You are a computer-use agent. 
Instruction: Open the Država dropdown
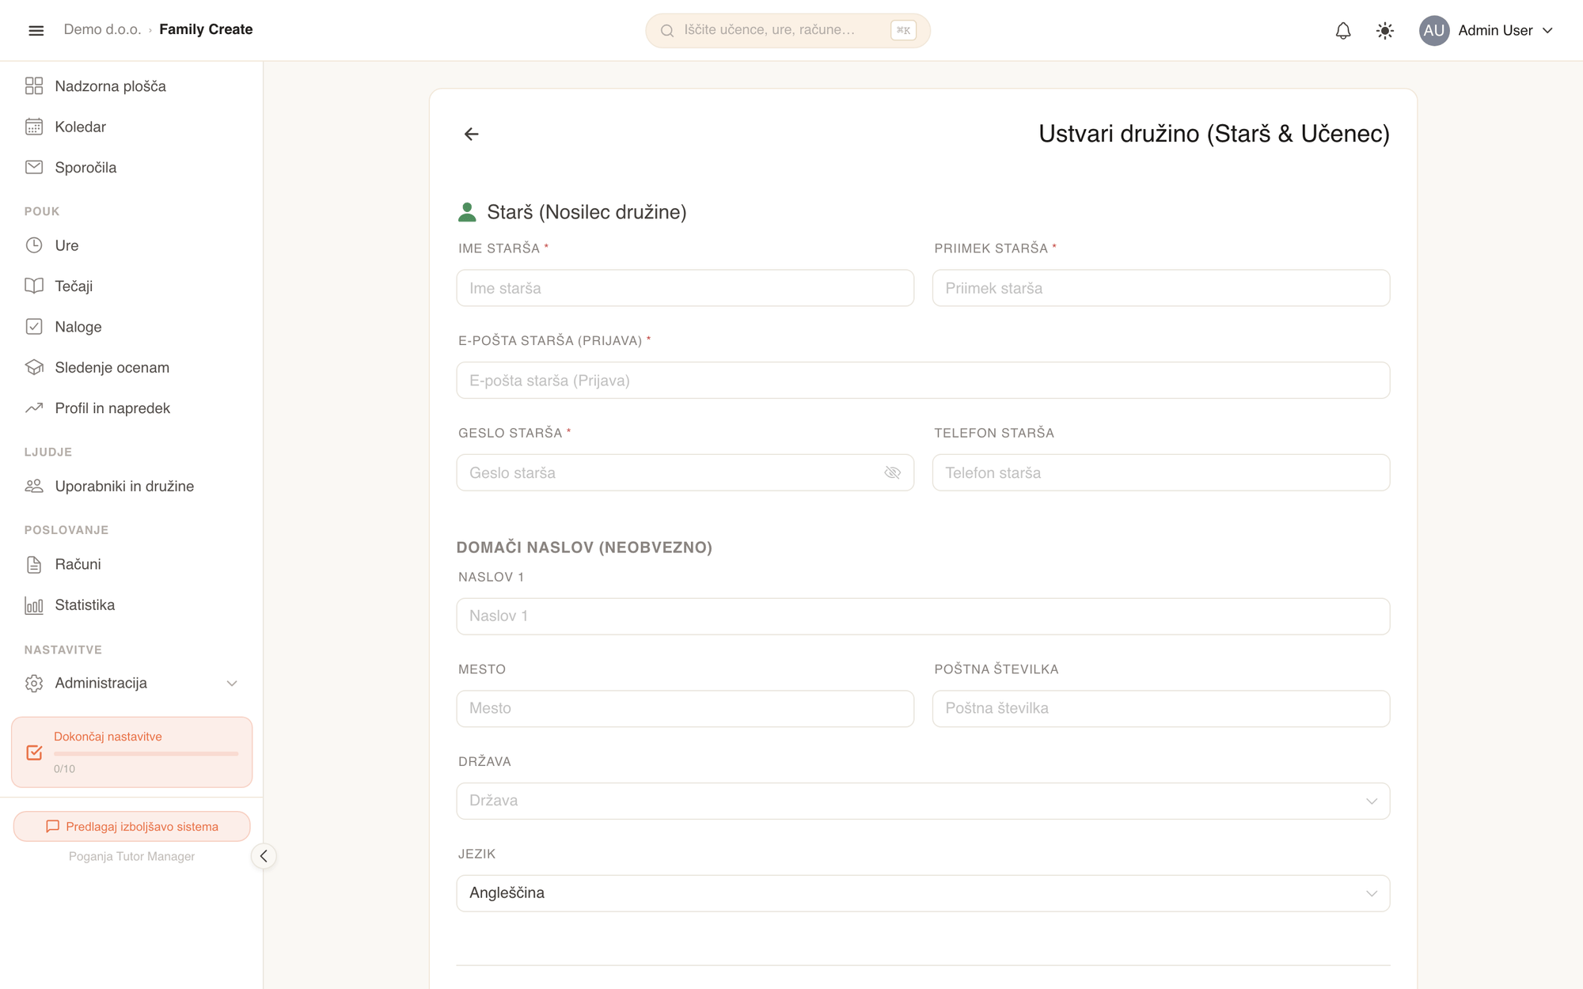[923, 801]
